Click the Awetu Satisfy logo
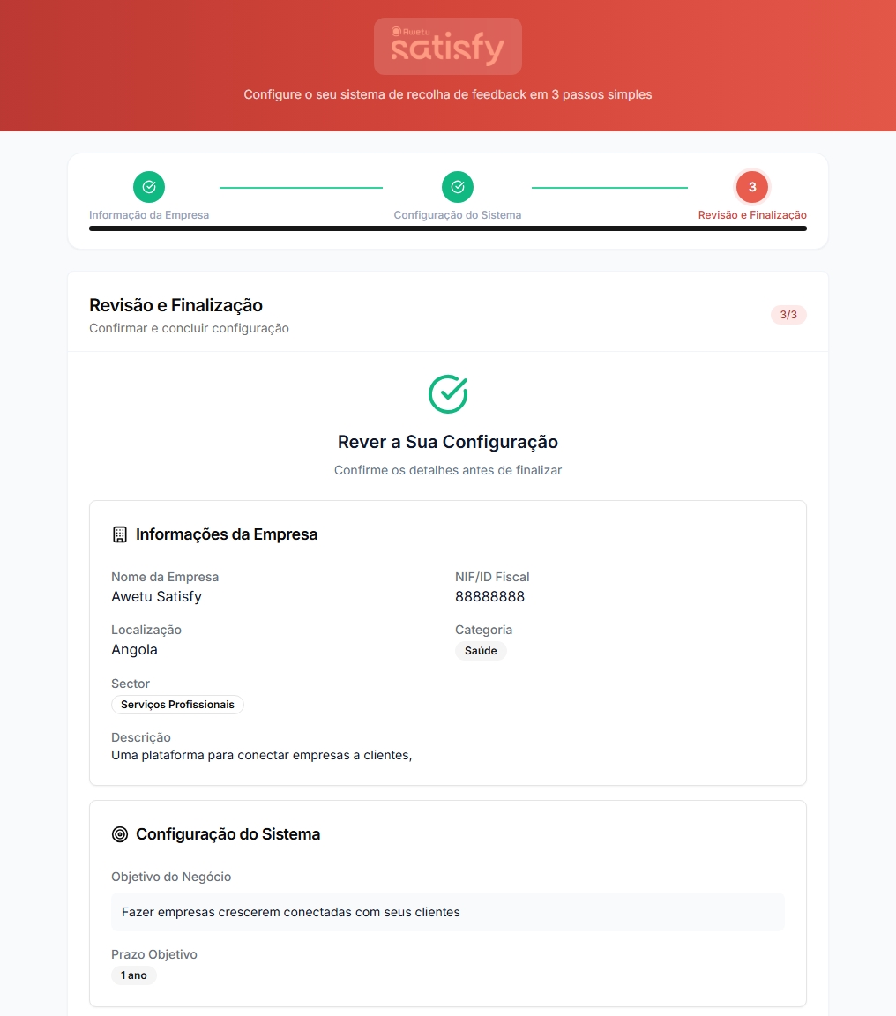Screen dimensions: 896x1016 click(448, 46)
